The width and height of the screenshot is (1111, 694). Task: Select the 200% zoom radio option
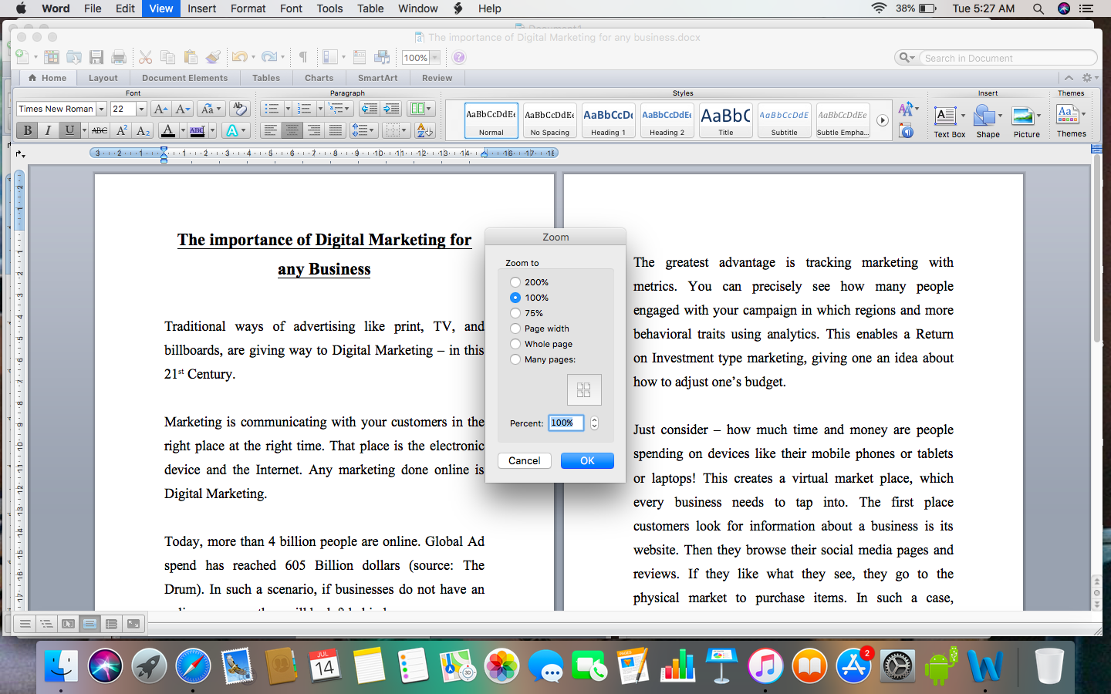515,282
